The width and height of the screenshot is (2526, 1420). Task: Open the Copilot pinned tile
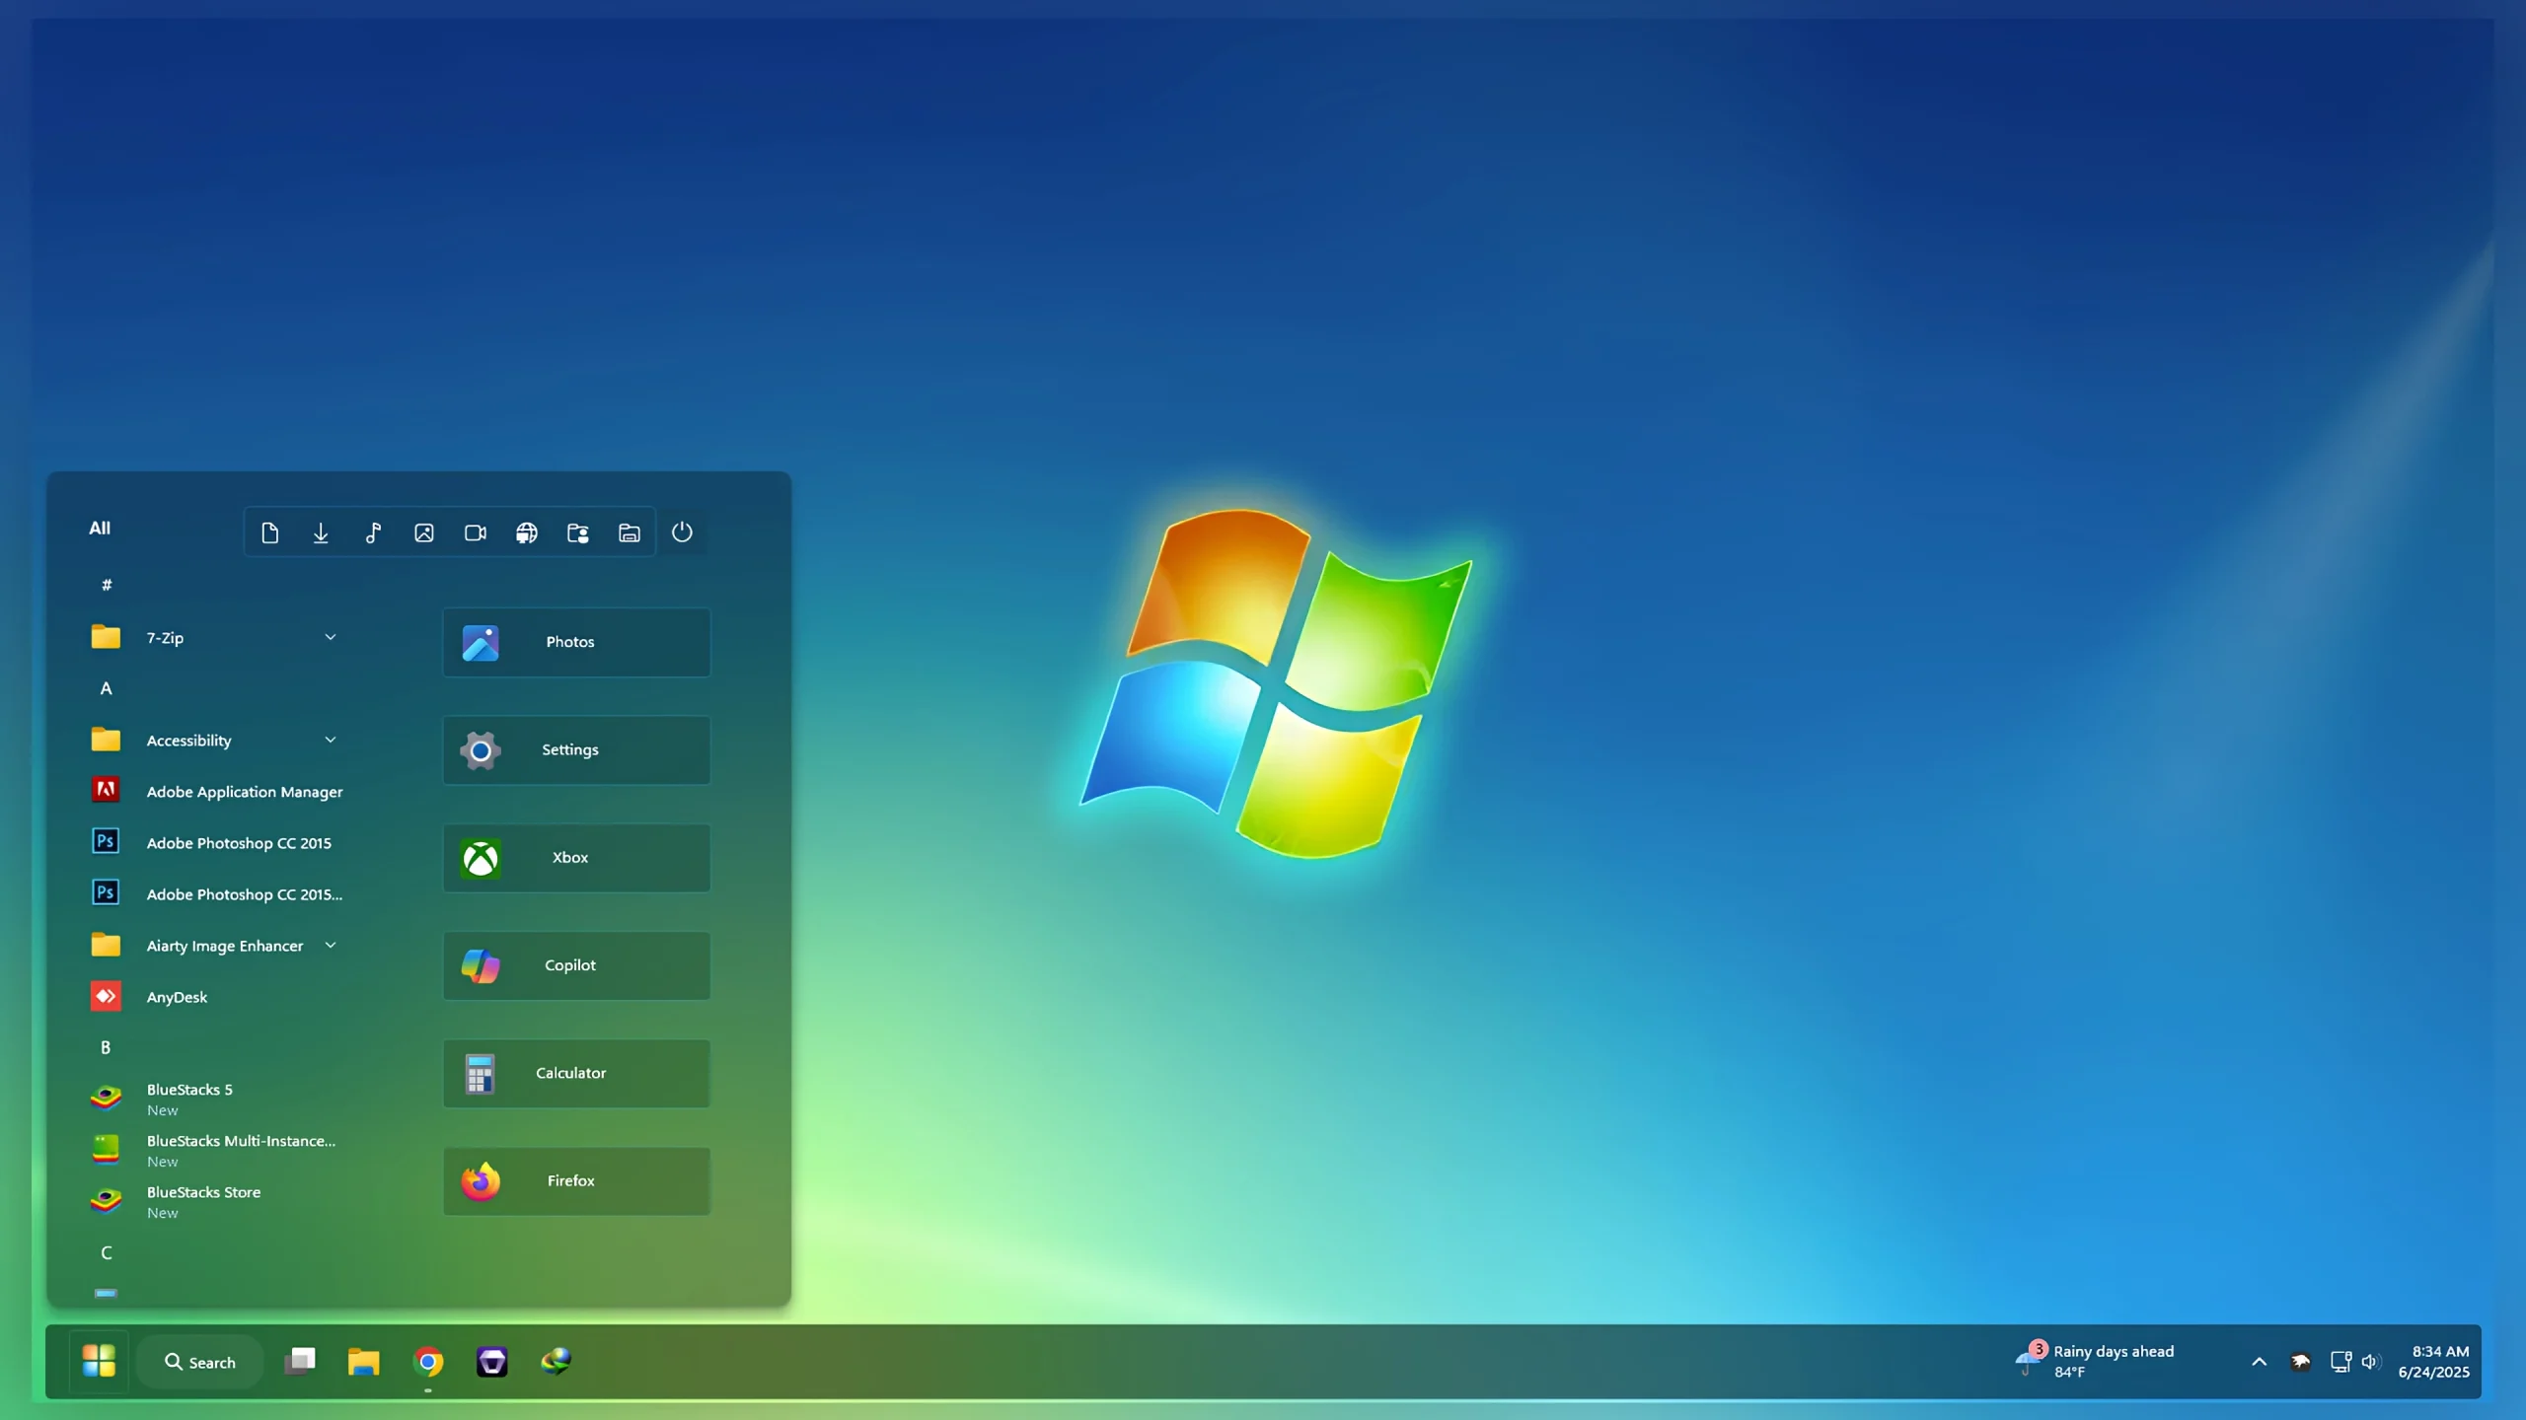[576, 965]
